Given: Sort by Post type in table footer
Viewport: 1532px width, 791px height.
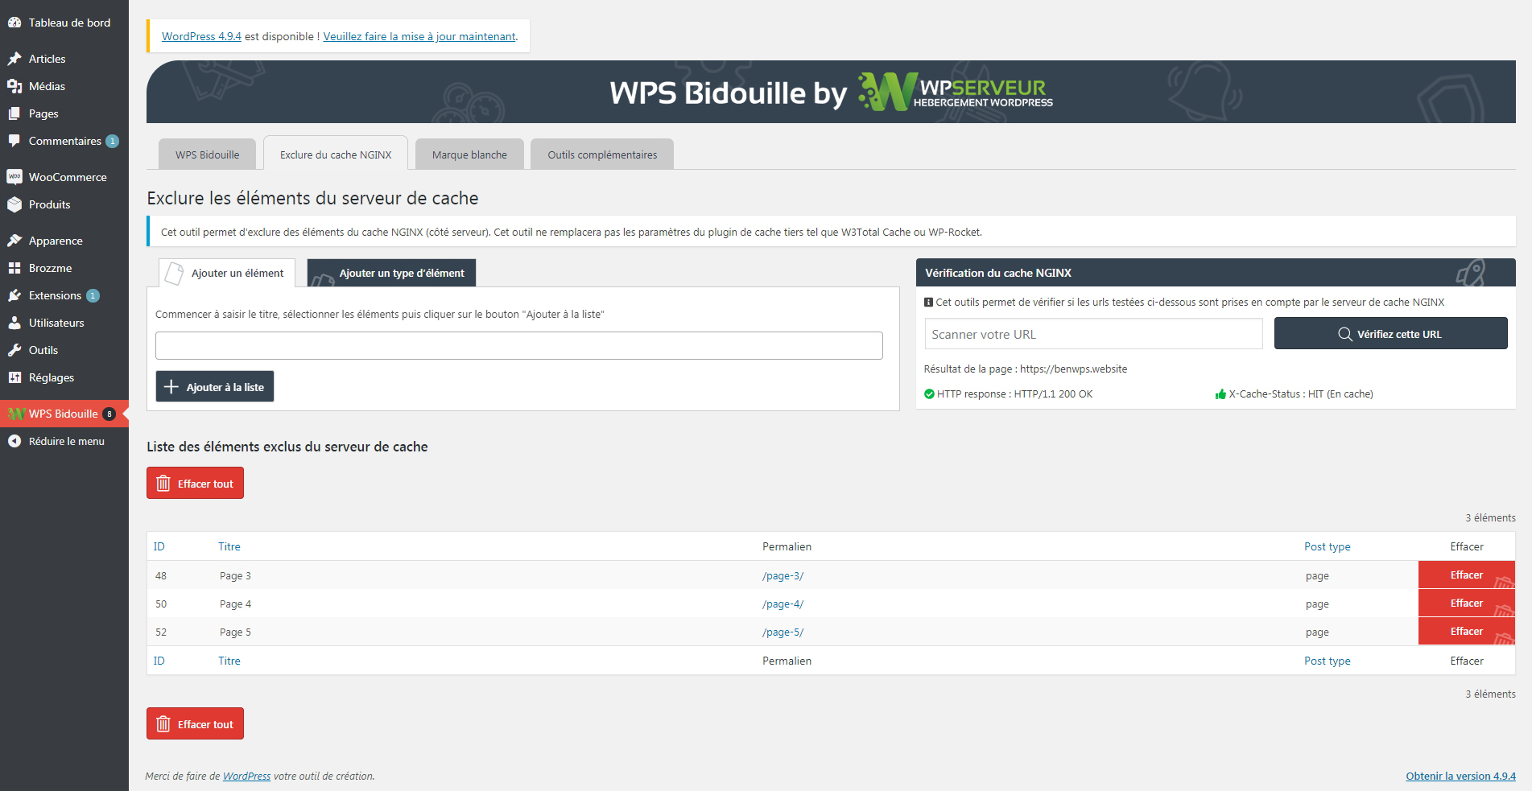Looking at the screenshot, I should pyautogui.click(x=1328, y=661).
